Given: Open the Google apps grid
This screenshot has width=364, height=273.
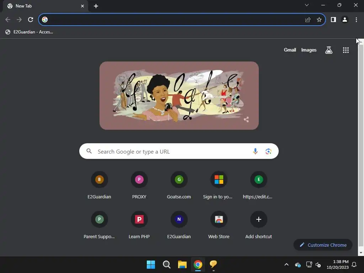Looking at the screenshot, I should [346, 50].
